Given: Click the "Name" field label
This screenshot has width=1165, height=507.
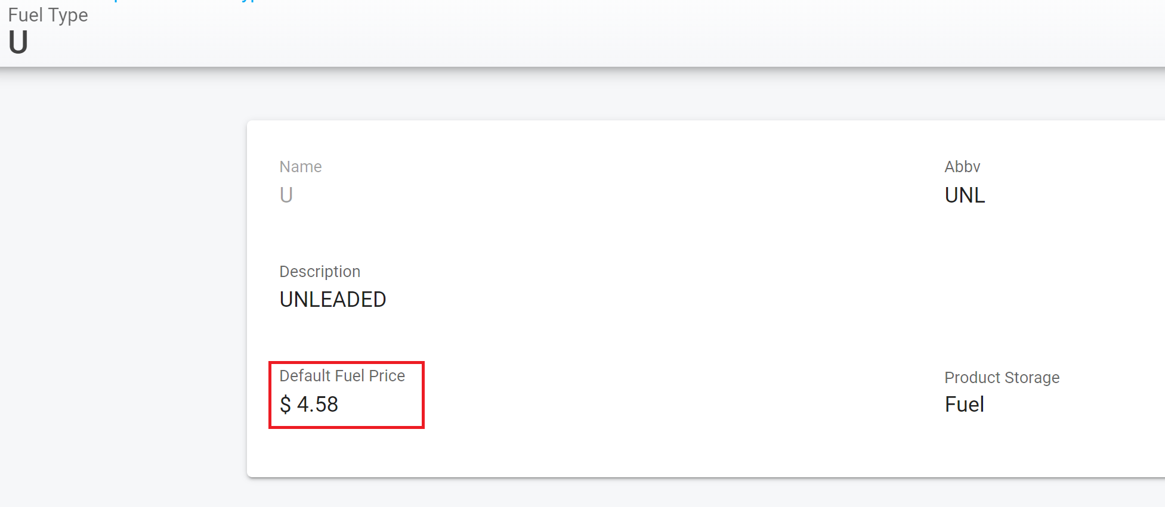Looking at the screenshot, I should (x=300, y=167).
